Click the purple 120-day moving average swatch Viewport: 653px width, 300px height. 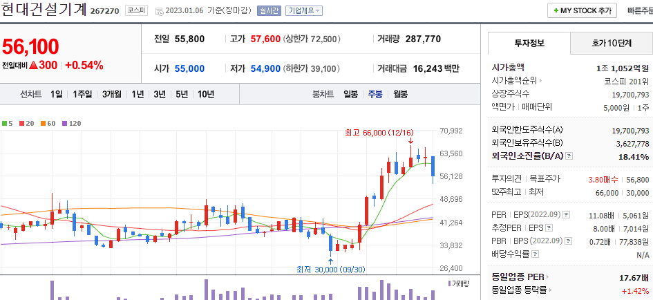[64, 123]
